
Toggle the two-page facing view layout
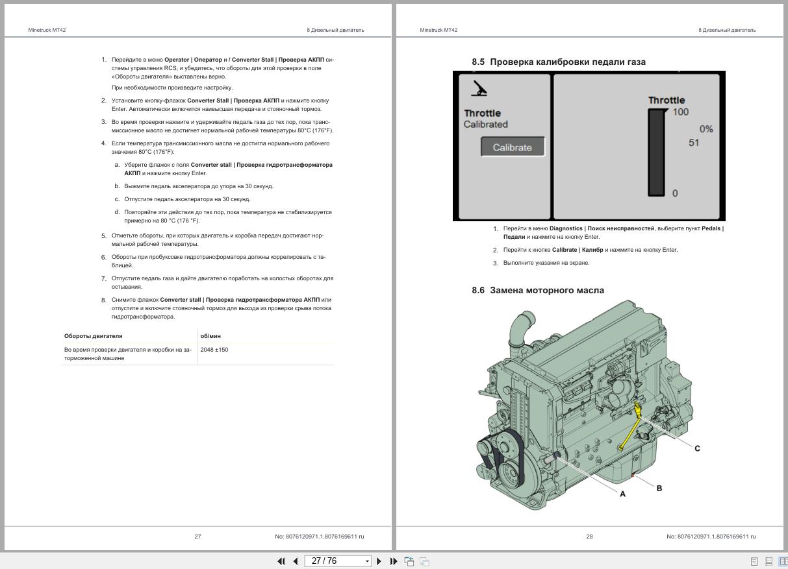(783, 561)
